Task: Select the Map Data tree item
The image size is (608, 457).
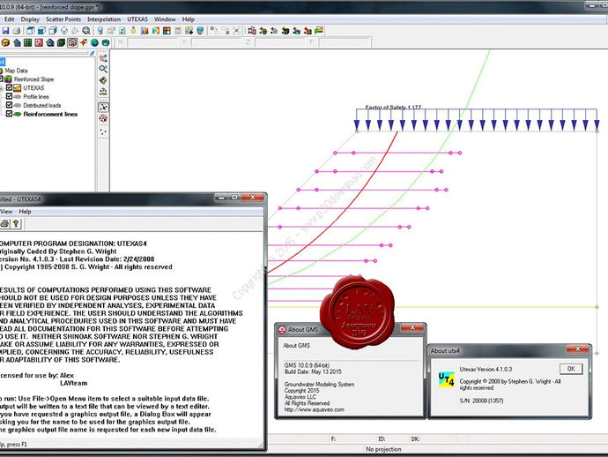Action: (x=16, y=71)
